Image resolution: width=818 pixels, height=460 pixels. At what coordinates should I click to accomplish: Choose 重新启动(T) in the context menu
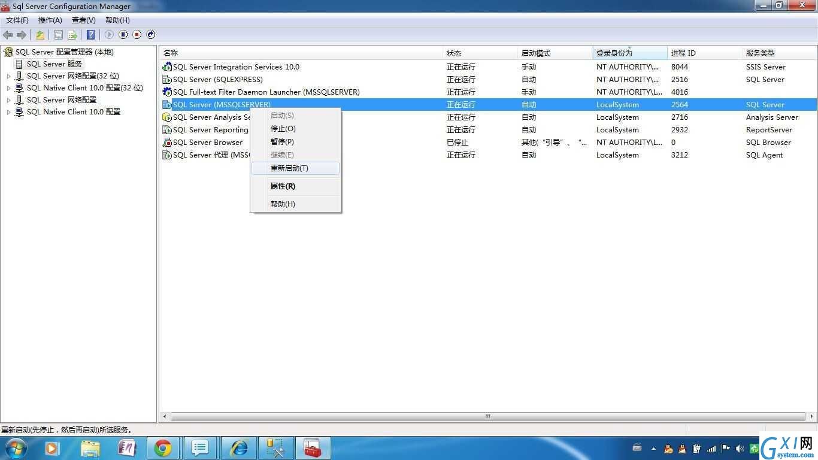point(296,168)
